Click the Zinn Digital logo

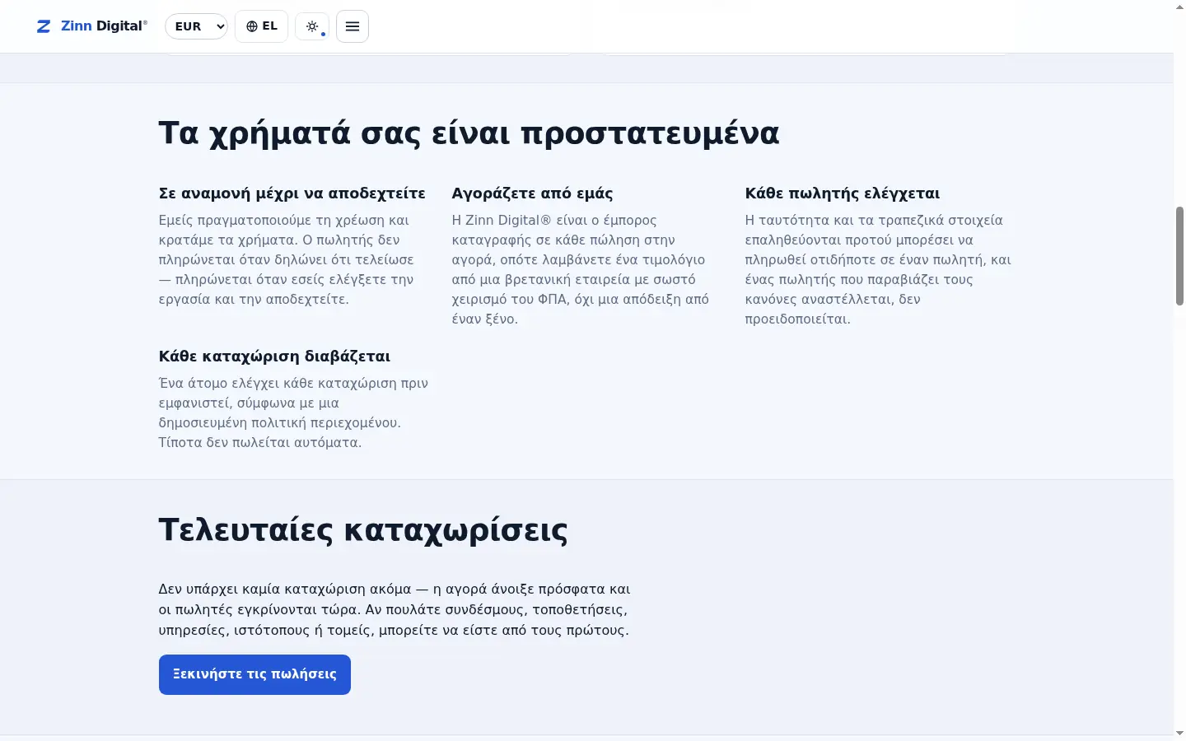[x=91, y=26]
